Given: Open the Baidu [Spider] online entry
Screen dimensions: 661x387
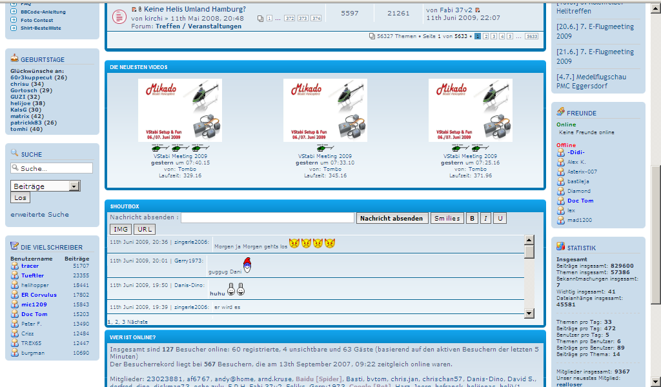Looking at the screenshot, I should tap(319, 379).
